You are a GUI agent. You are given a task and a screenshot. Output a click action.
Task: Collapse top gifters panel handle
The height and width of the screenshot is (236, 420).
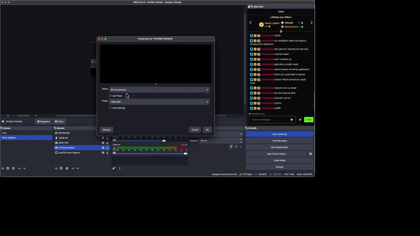click(281, 31)
